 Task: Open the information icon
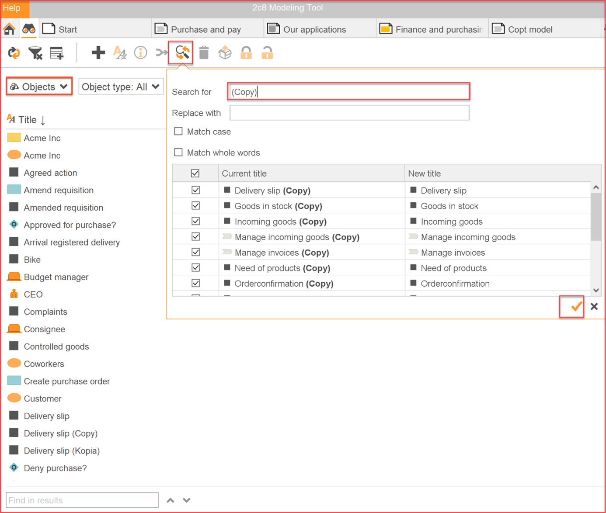(140, 52)
